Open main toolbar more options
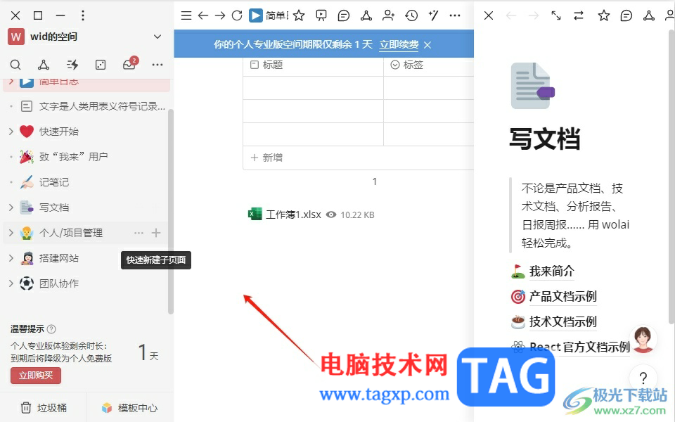 pyautogui.click(x=455, y=16)
